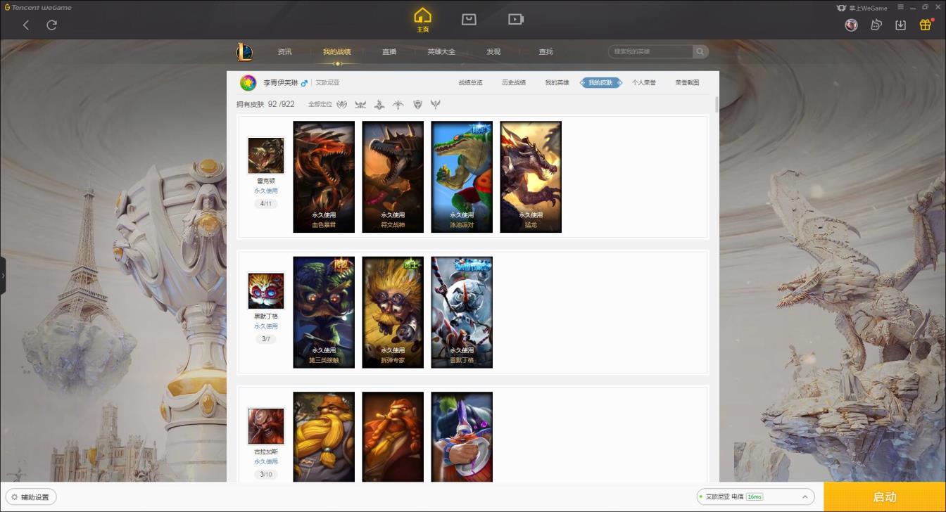Open the 猛龙 skin card
Viewport: 946px width, 512px height.
(531, 177)
